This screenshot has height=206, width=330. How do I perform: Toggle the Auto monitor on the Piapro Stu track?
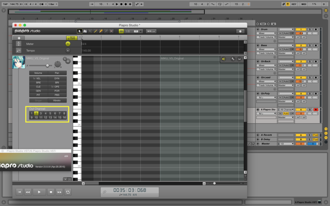(286, 114)
